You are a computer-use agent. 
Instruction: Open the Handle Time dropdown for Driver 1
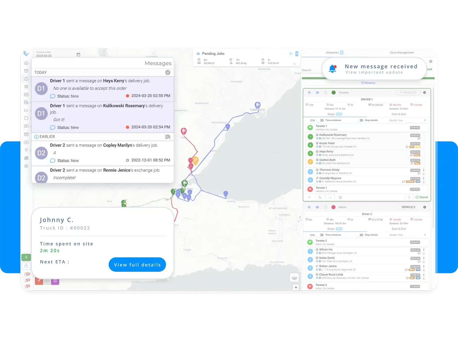point(425,120)
